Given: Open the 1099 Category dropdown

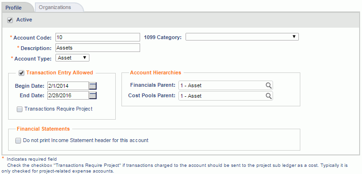Looking at the screenshot, I should coord(242,37).
